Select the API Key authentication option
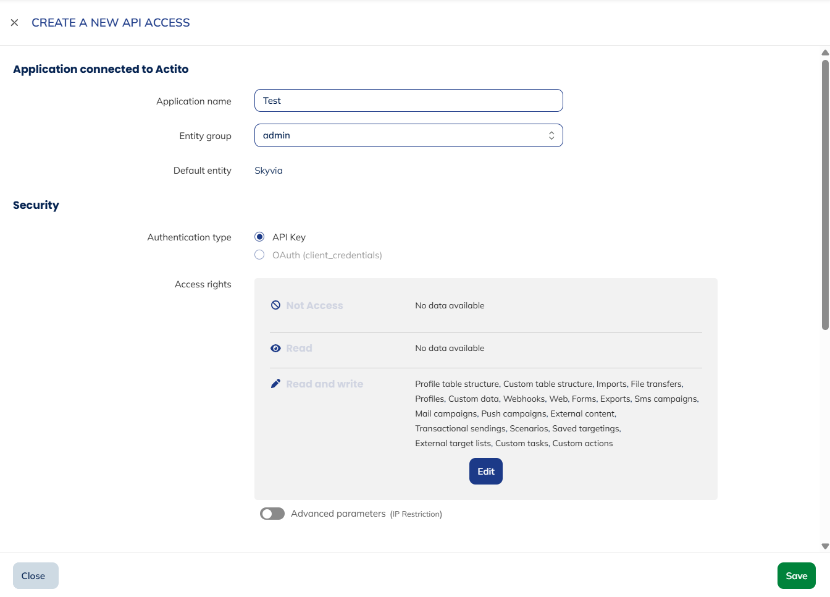 (x=259, y=236)
